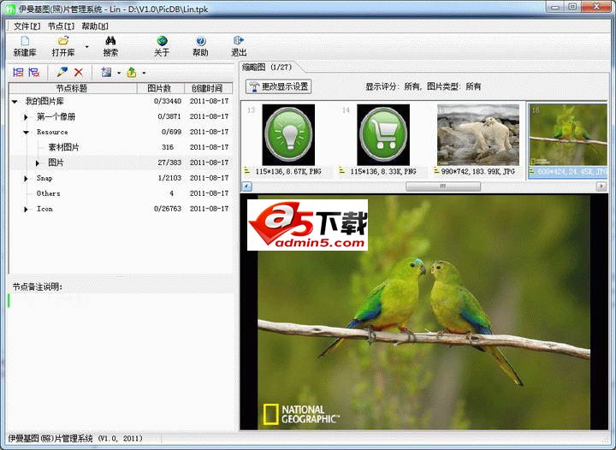This screenshot has height=450, width=616.
Task: Click the 0/26763 picture count cell
Action: (168, 209)
